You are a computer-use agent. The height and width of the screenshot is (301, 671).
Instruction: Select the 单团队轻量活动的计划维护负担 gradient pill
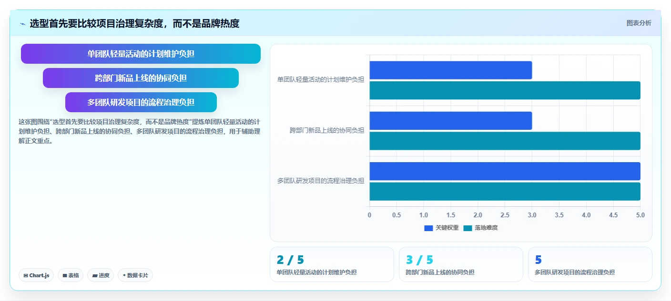click(x=141, y=54)
